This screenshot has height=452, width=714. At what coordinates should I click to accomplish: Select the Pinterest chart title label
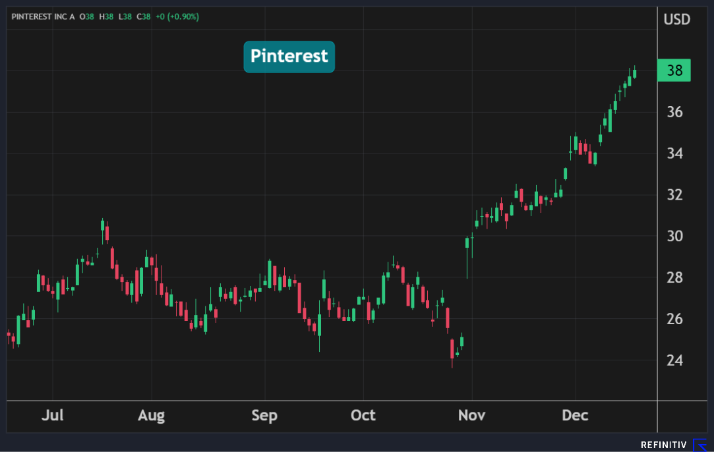[289, 57]
